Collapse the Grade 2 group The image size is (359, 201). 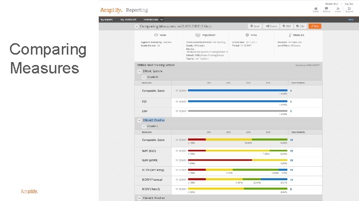pos(144,126)
